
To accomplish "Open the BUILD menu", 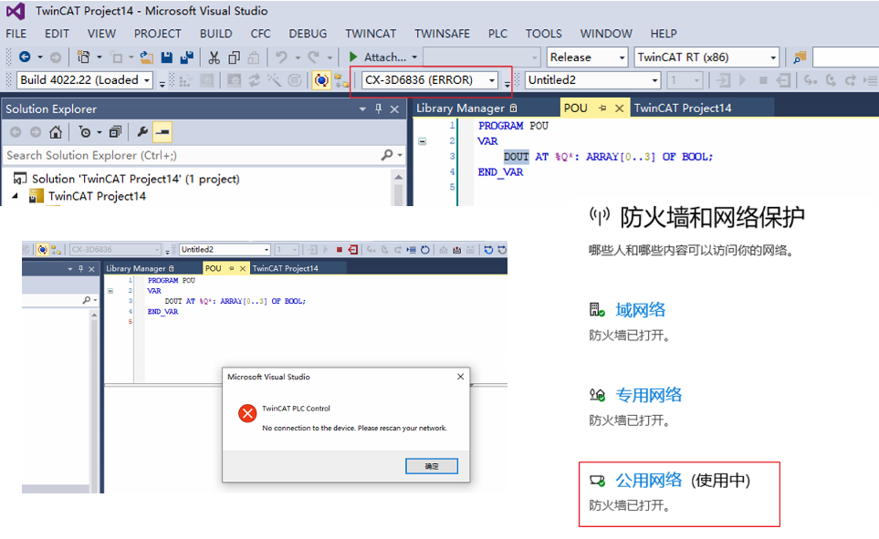I will [x=215, y=34].
